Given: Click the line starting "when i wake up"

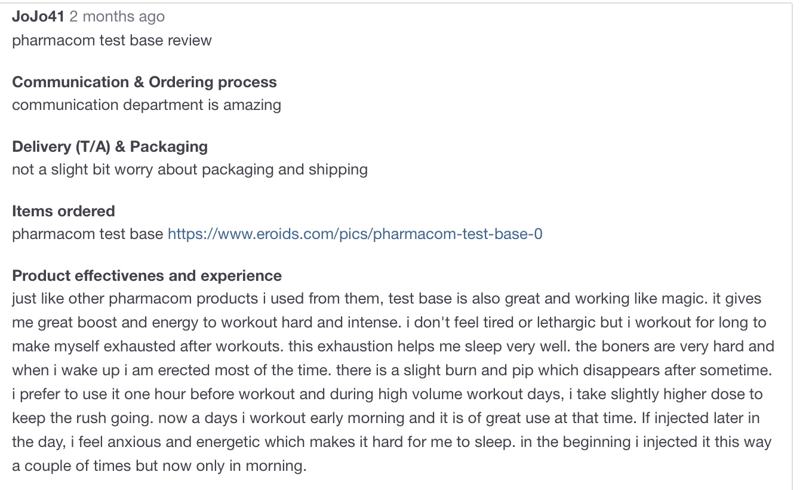Looking at the screenshot, I should click(392, 370).
